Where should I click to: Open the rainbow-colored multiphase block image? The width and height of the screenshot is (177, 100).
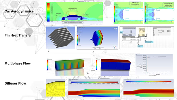[68, 64]
